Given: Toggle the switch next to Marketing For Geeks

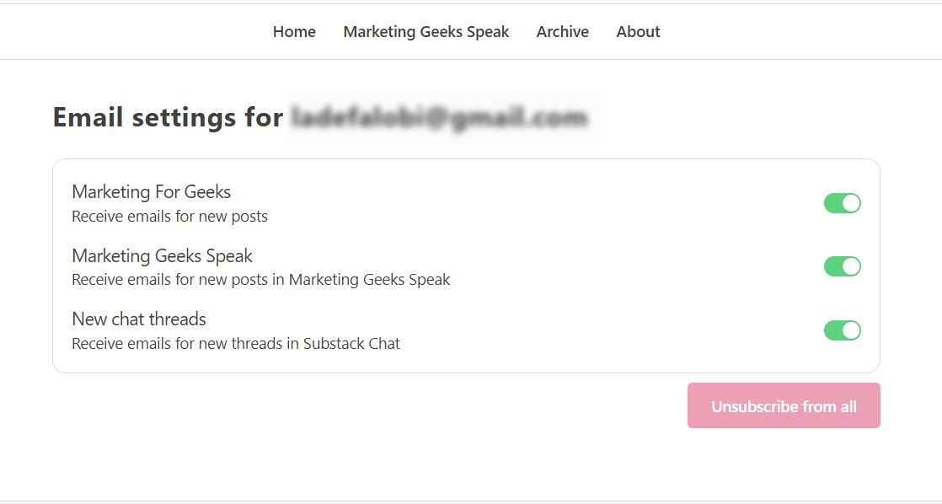Looking at the screenshot, I should point(843,203).
